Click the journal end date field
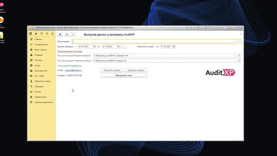277x156 pixels. click(110, 46)
